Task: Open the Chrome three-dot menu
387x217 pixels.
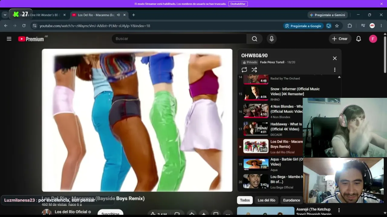Action: (381, 26)
